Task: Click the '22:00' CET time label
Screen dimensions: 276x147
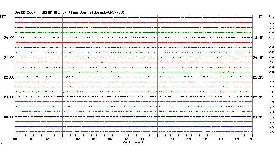Action: tap(9, 77)
